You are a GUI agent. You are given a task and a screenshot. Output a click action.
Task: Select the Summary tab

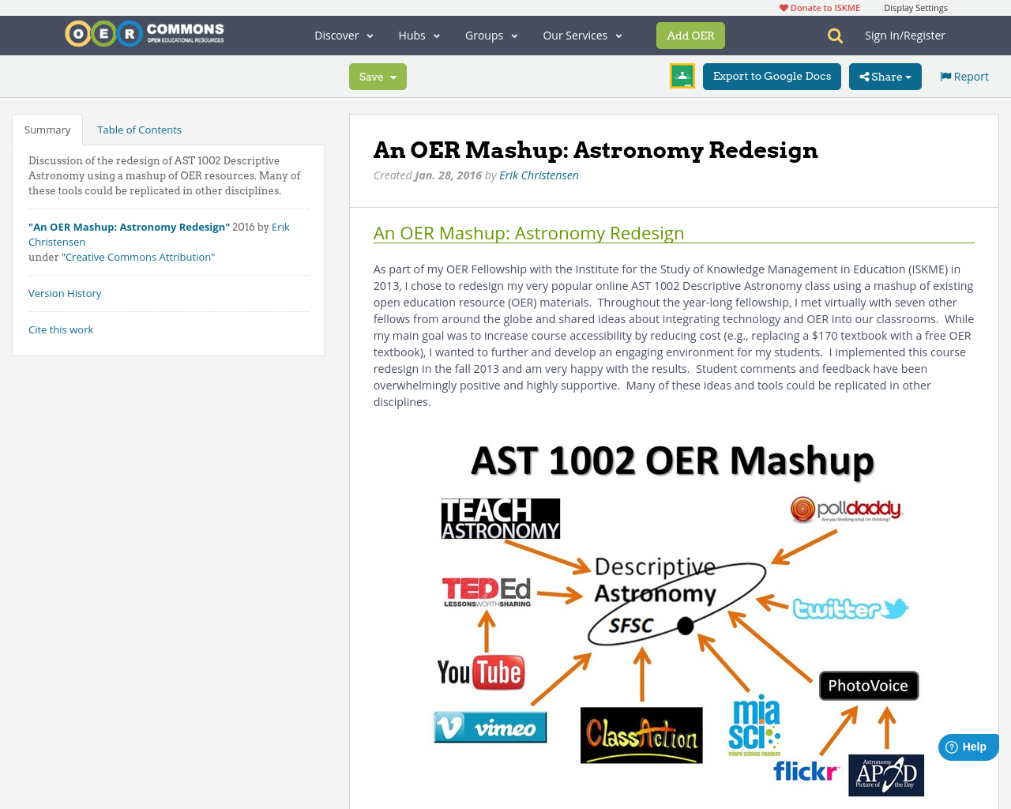pos(47,128)
